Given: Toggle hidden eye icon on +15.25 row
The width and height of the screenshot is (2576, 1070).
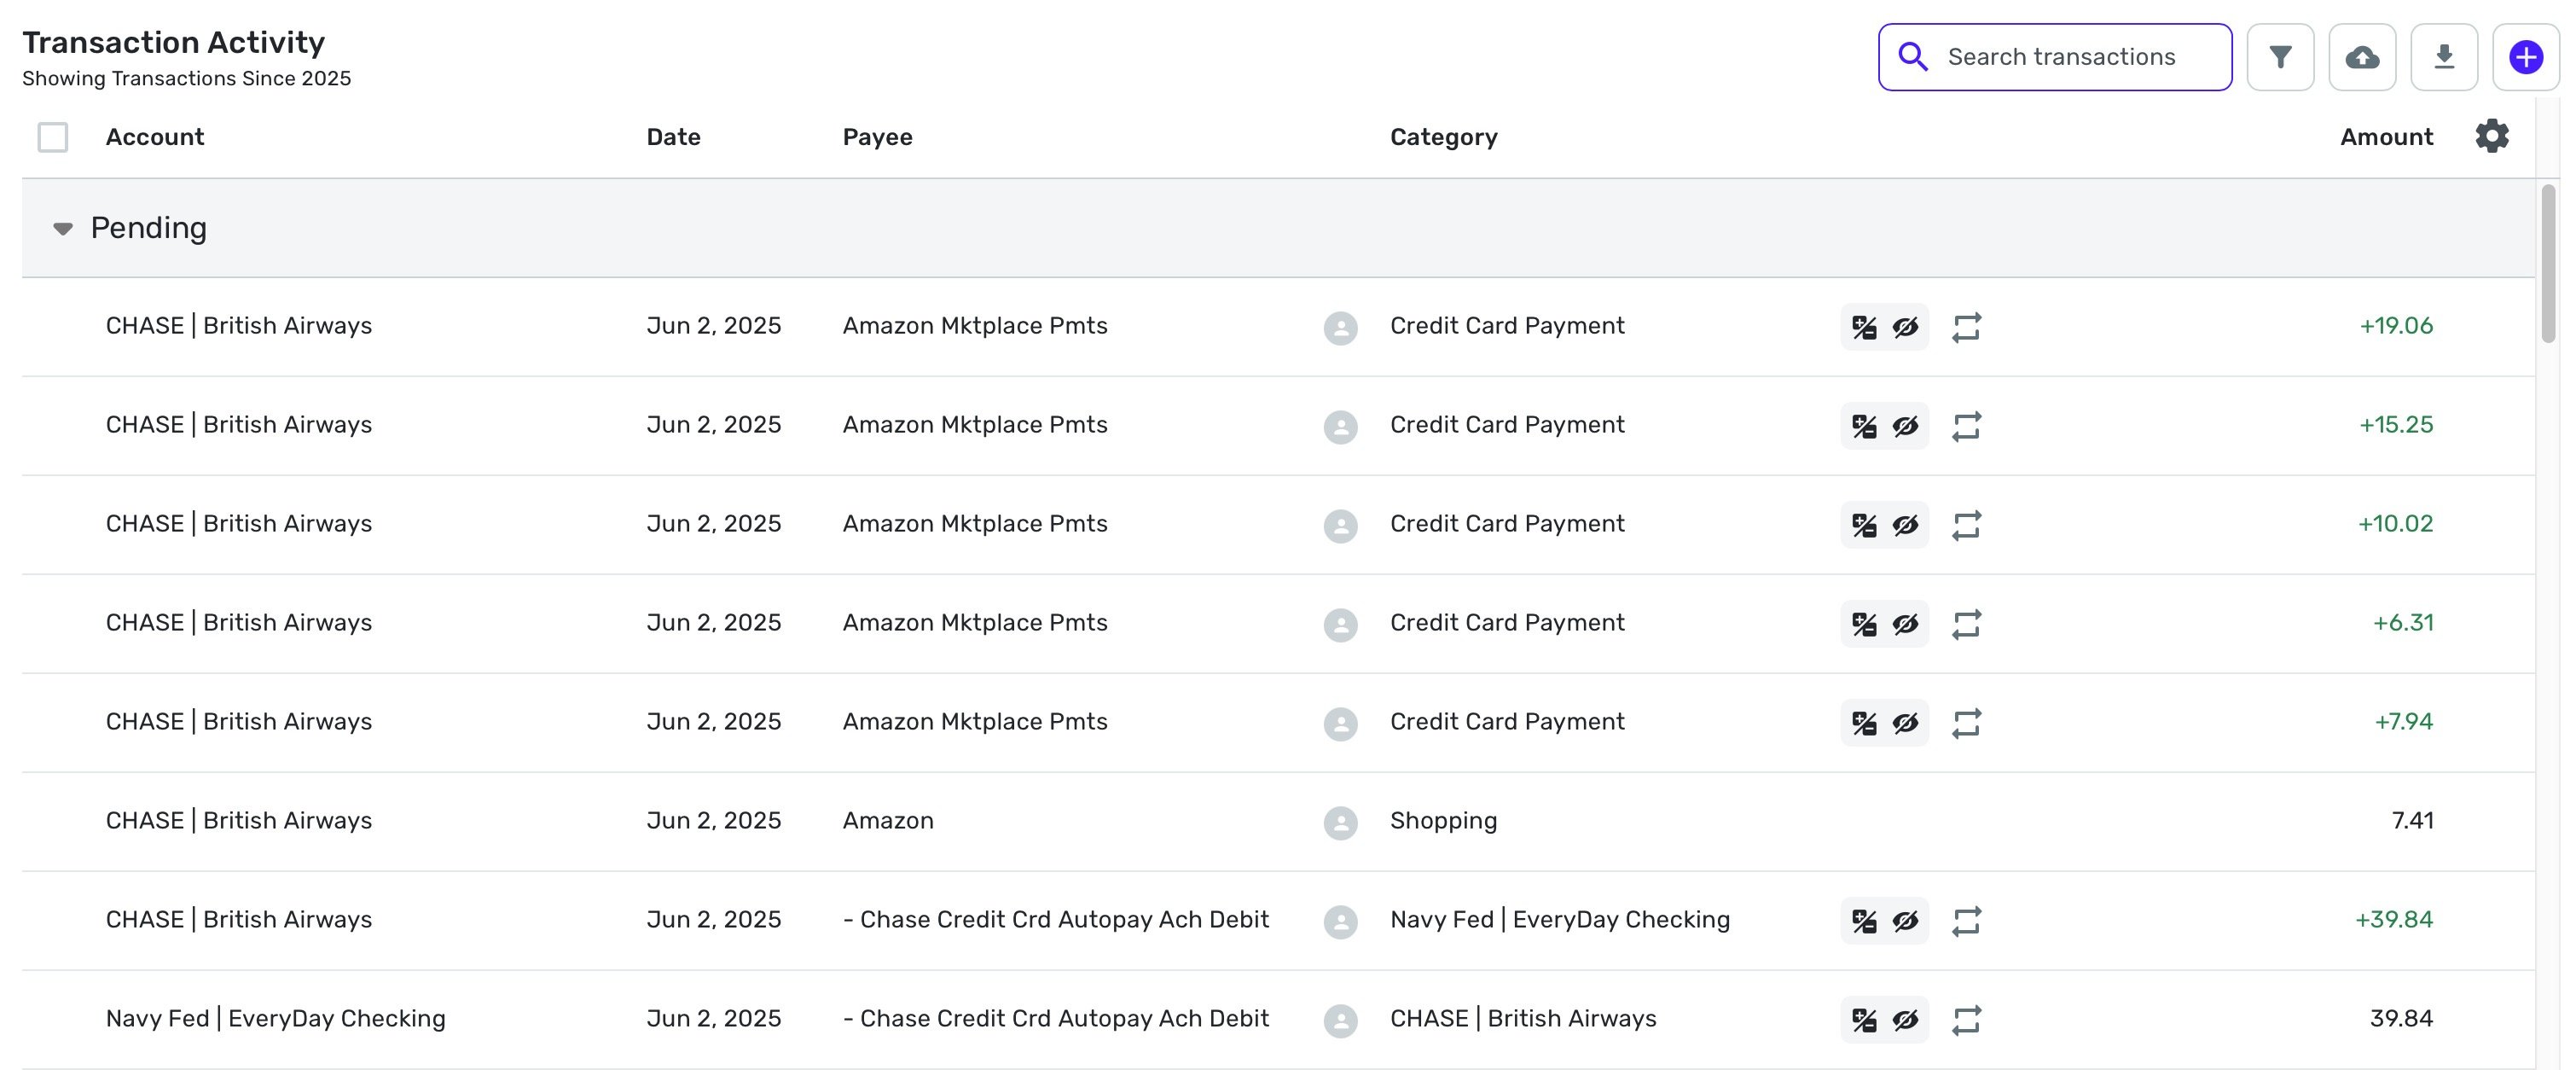Looking at the screenshot, I should tap(1905, 426).
